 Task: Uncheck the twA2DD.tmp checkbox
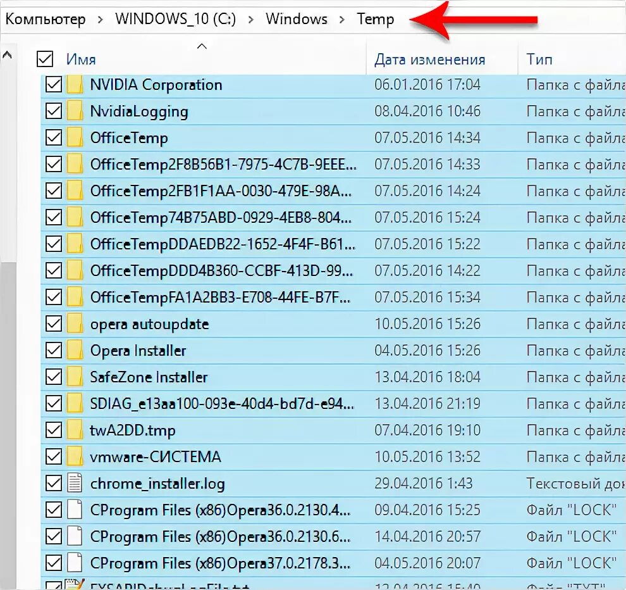coord(54,430)
